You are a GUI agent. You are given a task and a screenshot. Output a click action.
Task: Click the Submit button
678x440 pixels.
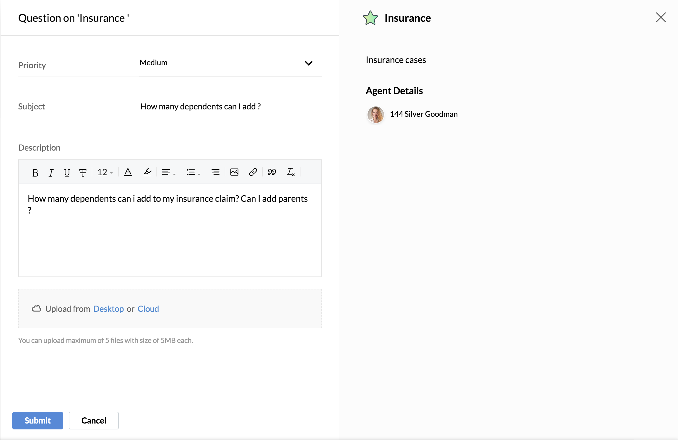[x=38, y=420]
